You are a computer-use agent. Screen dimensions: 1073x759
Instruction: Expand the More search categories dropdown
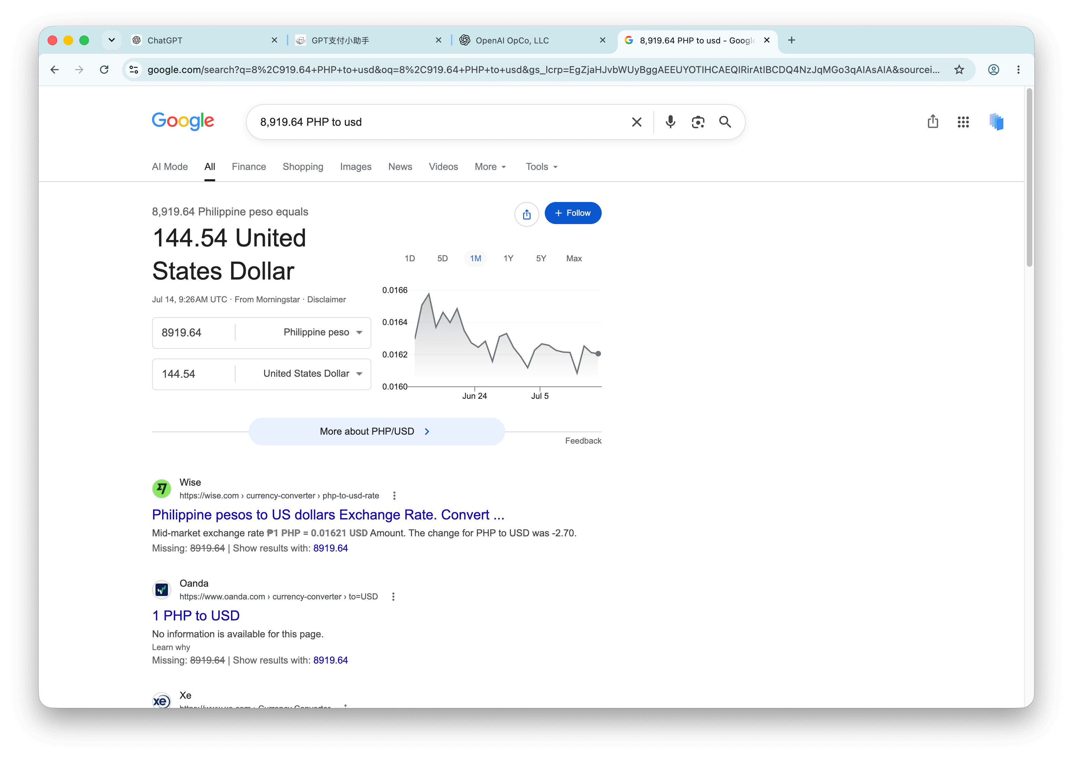(490, 167)
